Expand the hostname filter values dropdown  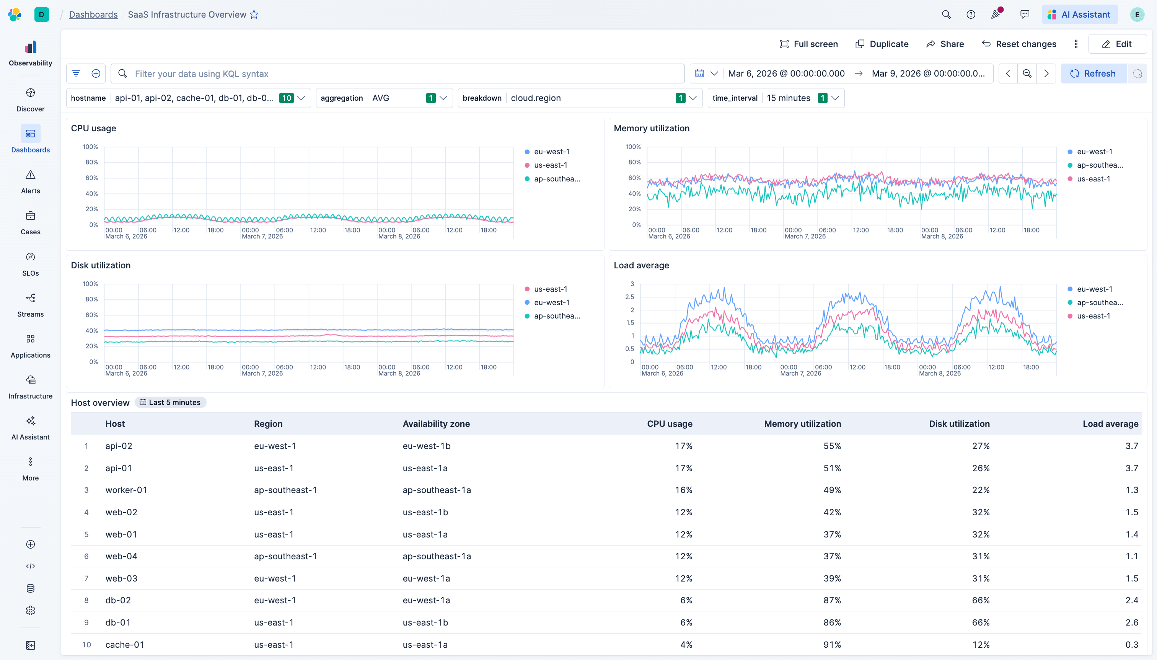pyautogui.click(x=302, y=98)
